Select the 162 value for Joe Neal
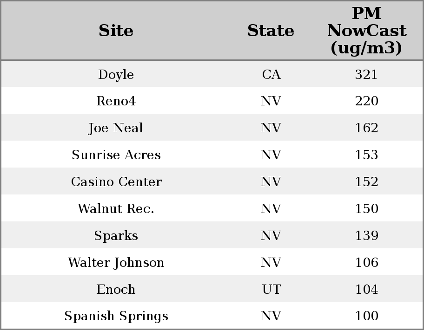This screenshot has height=330, width=424. point(366,128)
